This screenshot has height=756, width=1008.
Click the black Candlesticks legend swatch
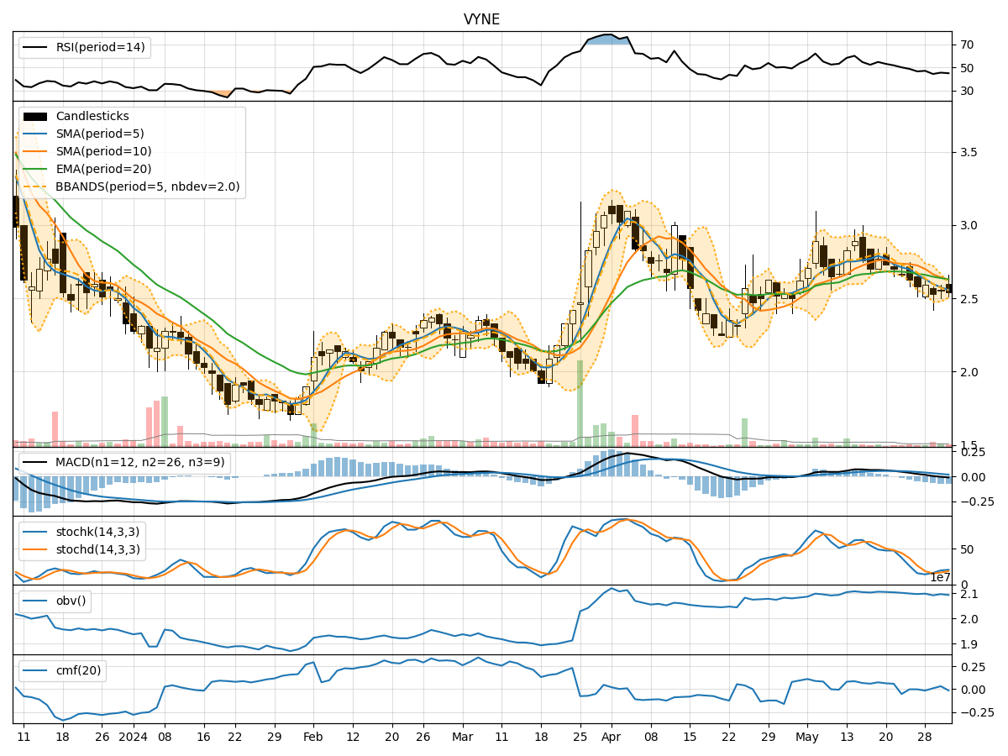35,117
